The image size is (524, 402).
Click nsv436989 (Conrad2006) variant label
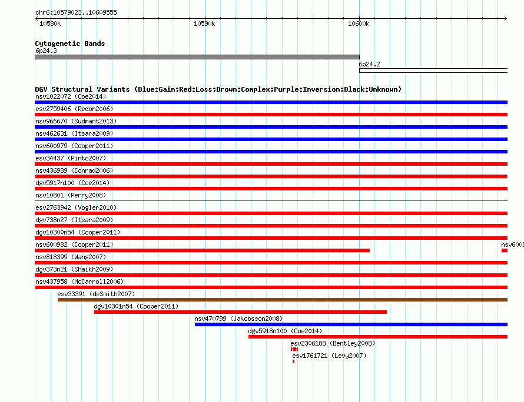[74, 170]
